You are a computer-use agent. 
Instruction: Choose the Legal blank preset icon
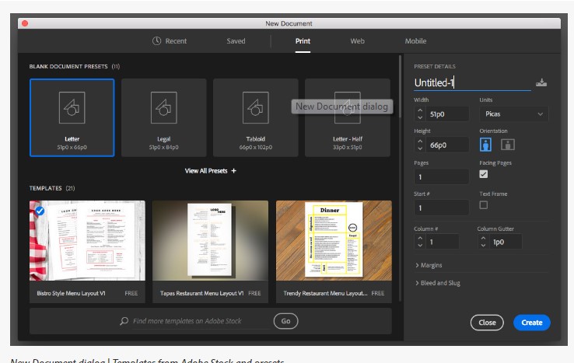[x=163, y=110]
